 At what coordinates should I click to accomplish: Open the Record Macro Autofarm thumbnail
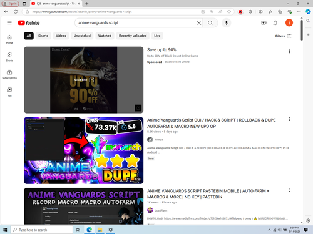(84, 206)
